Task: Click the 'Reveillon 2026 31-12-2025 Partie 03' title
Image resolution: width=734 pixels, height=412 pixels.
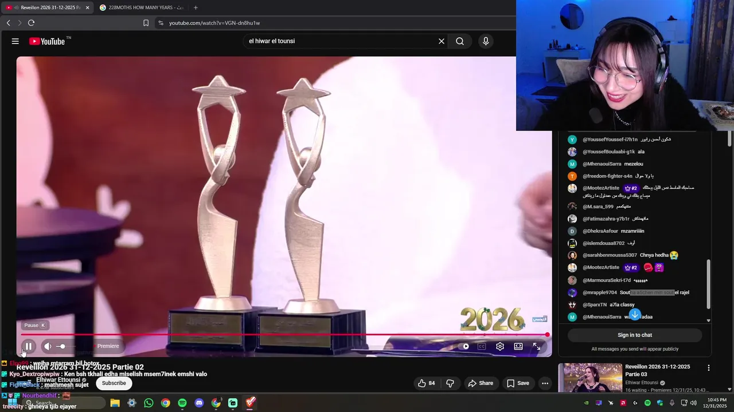Action: pos(658,370)
